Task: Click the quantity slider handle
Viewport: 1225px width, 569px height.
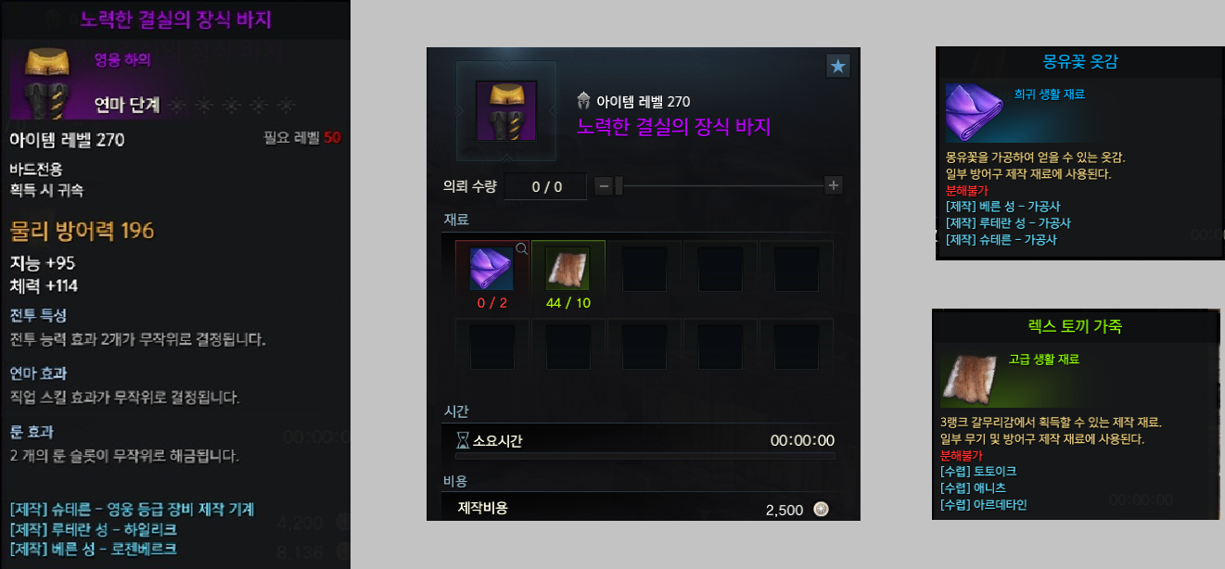Action: (619, 185)
